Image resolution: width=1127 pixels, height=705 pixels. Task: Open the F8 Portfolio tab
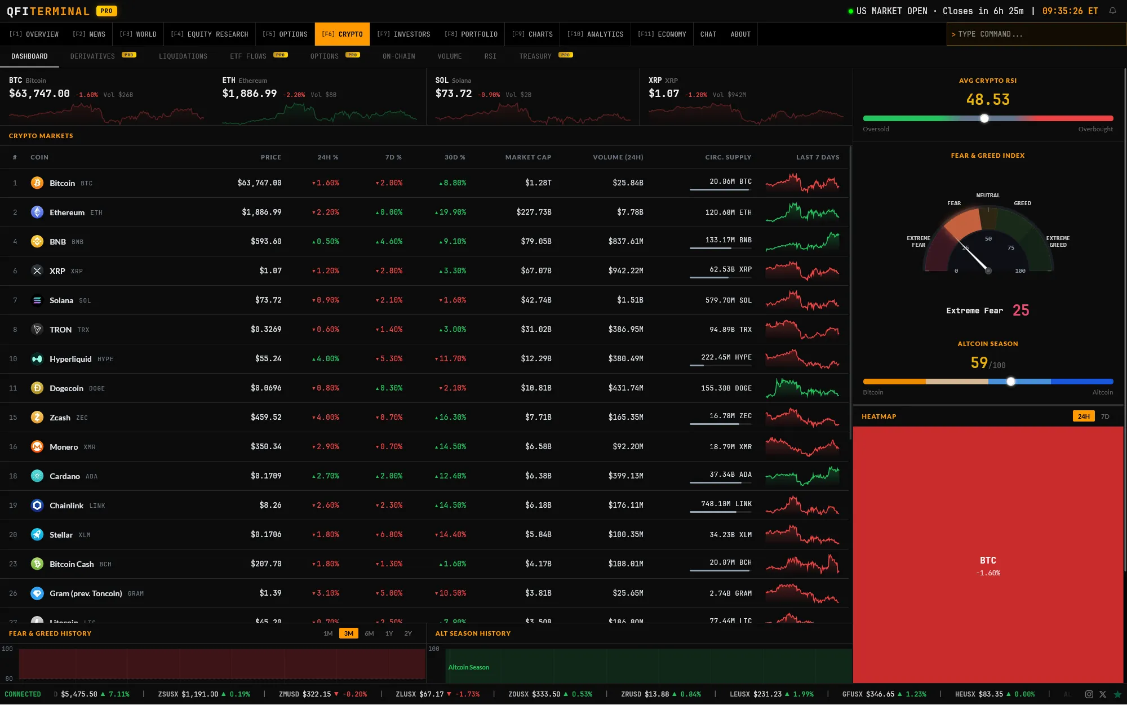point(471,34)
